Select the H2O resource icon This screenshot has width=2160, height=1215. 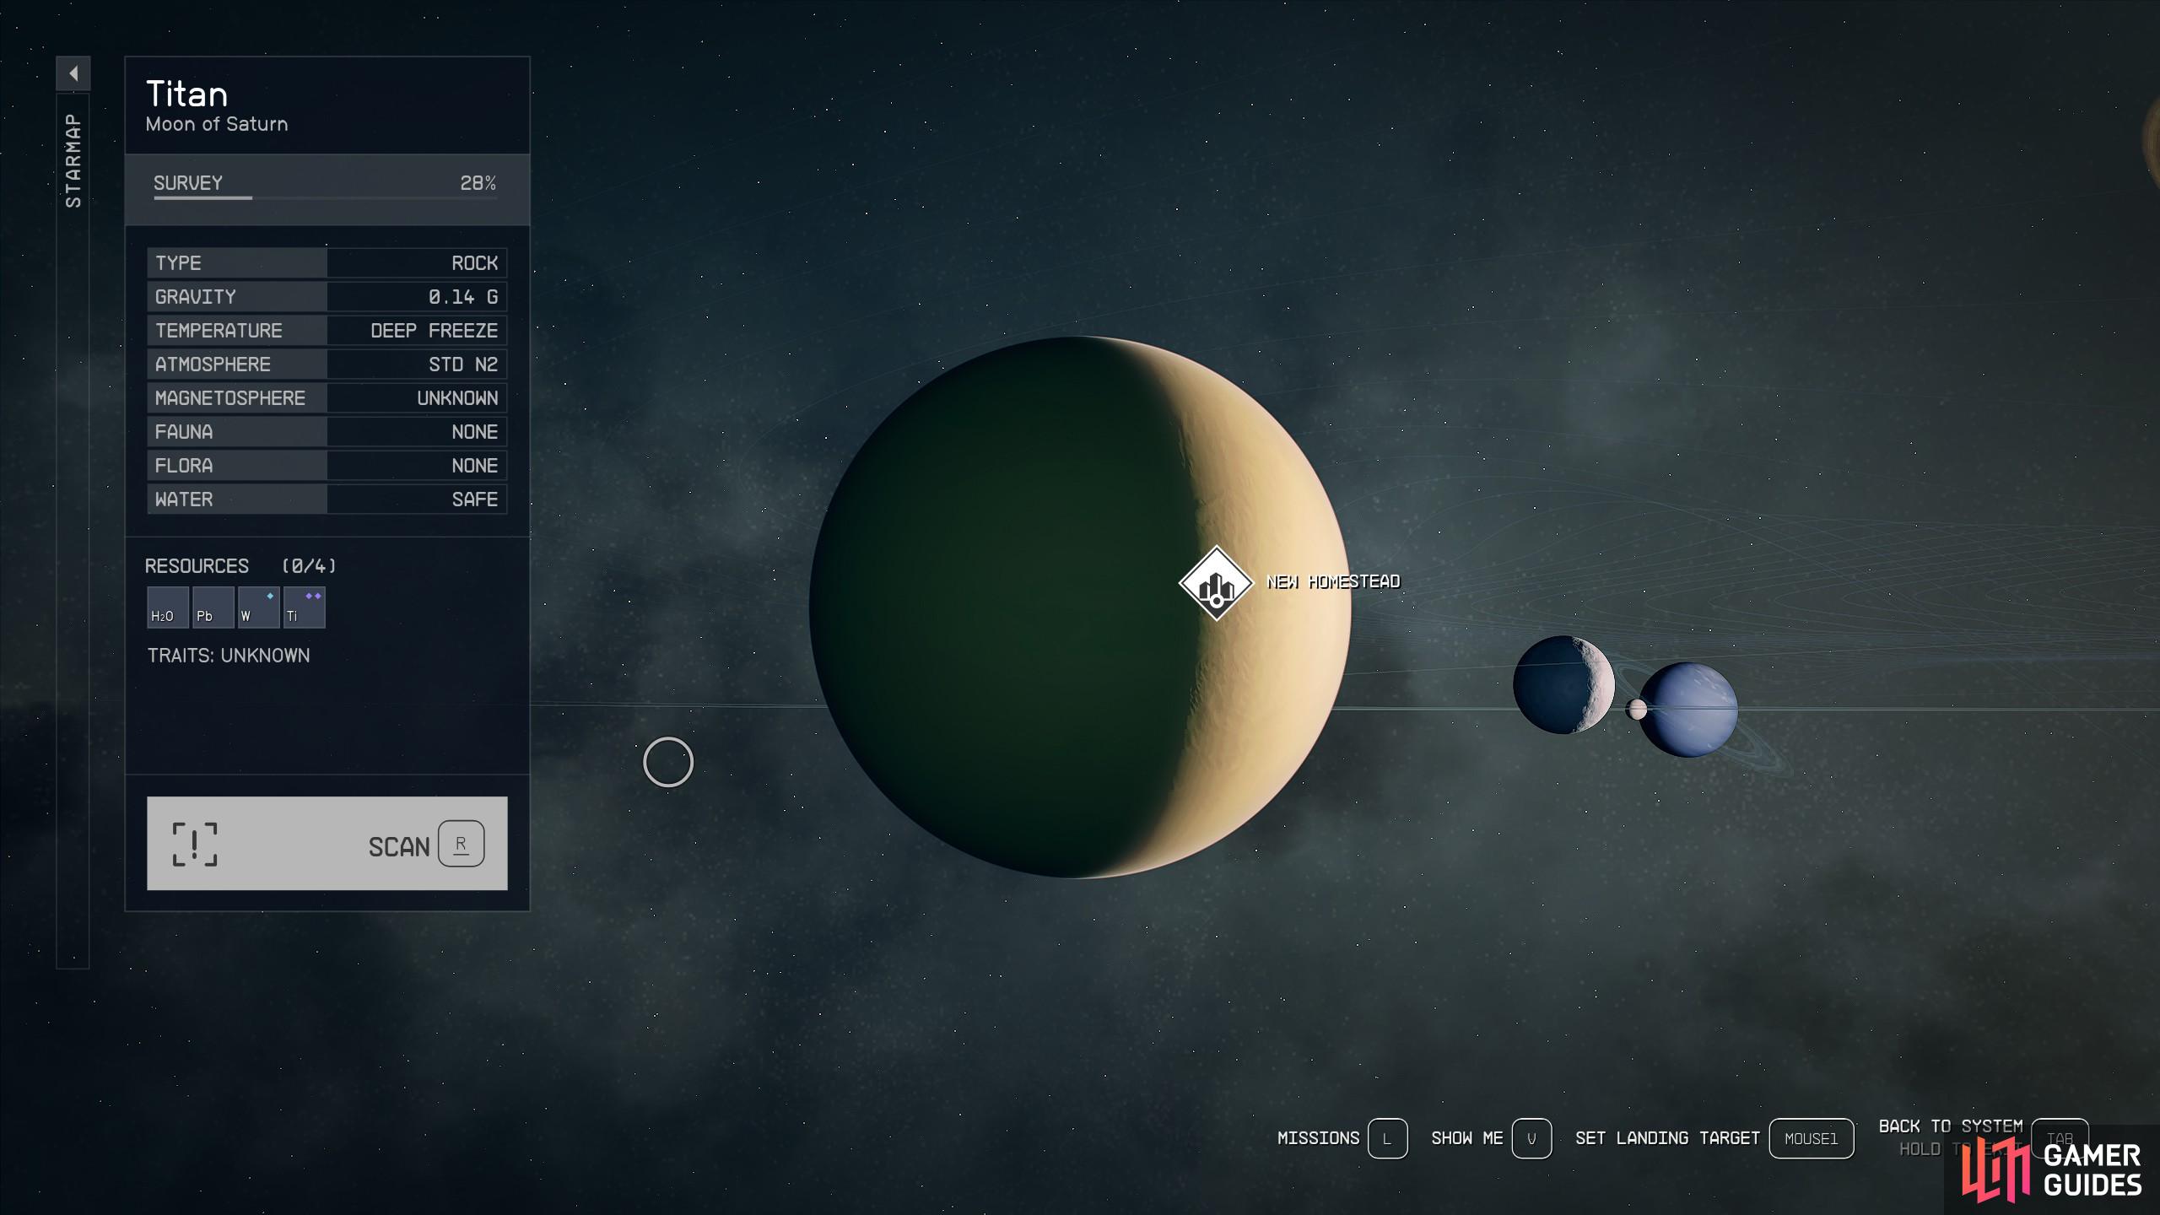[167, 607]
